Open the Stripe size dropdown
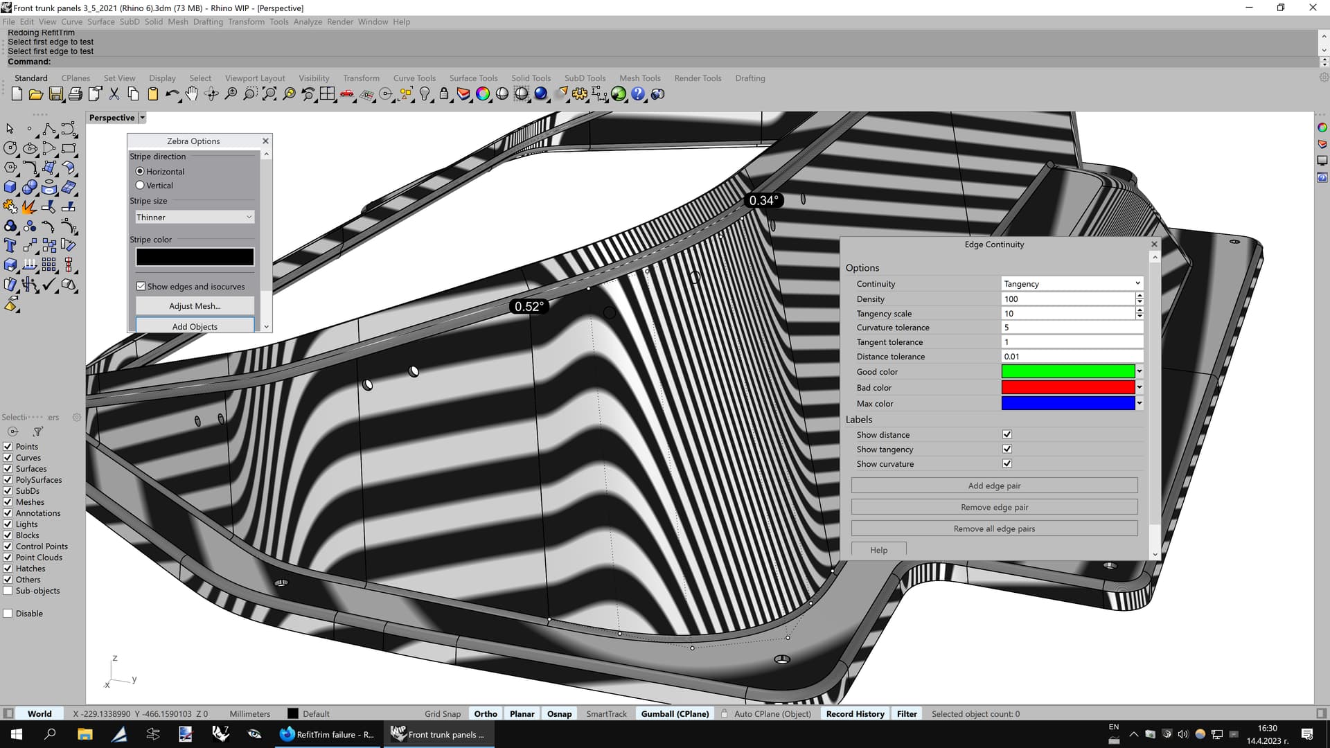The width and height of the screenshot is (1330, 748). [x=195, y=217]
